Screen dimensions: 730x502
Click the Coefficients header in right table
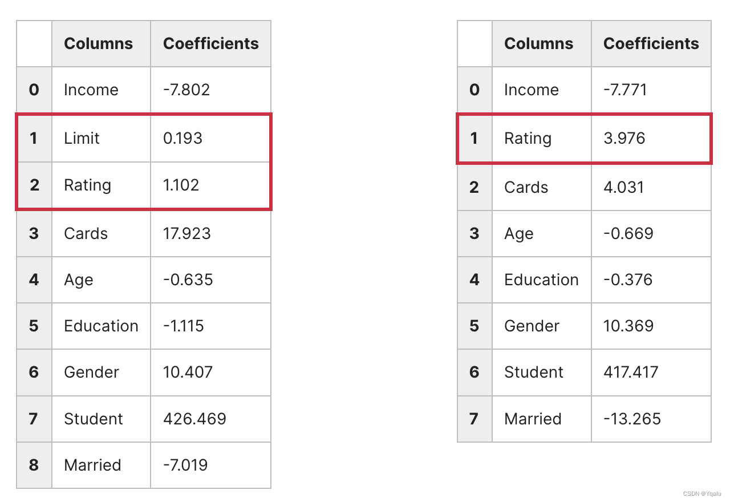(651, 44)
